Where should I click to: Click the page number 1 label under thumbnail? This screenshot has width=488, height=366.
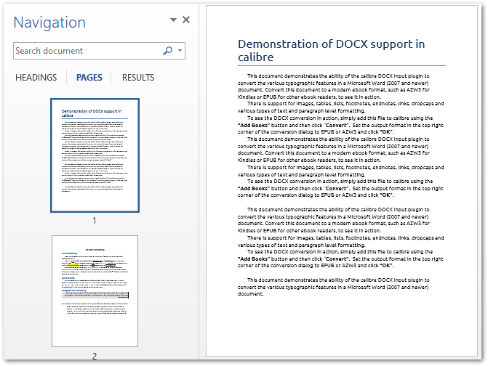pos(94,220)
